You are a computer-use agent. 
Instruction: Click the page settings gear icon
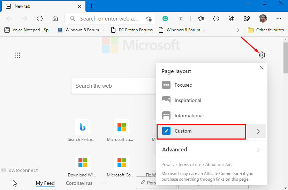262,55
